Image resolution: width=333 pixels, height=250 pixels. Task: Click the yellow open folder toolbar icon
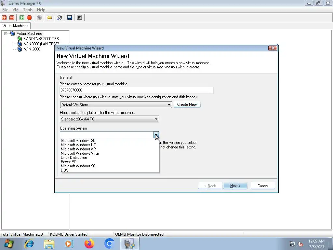[49, 18]
